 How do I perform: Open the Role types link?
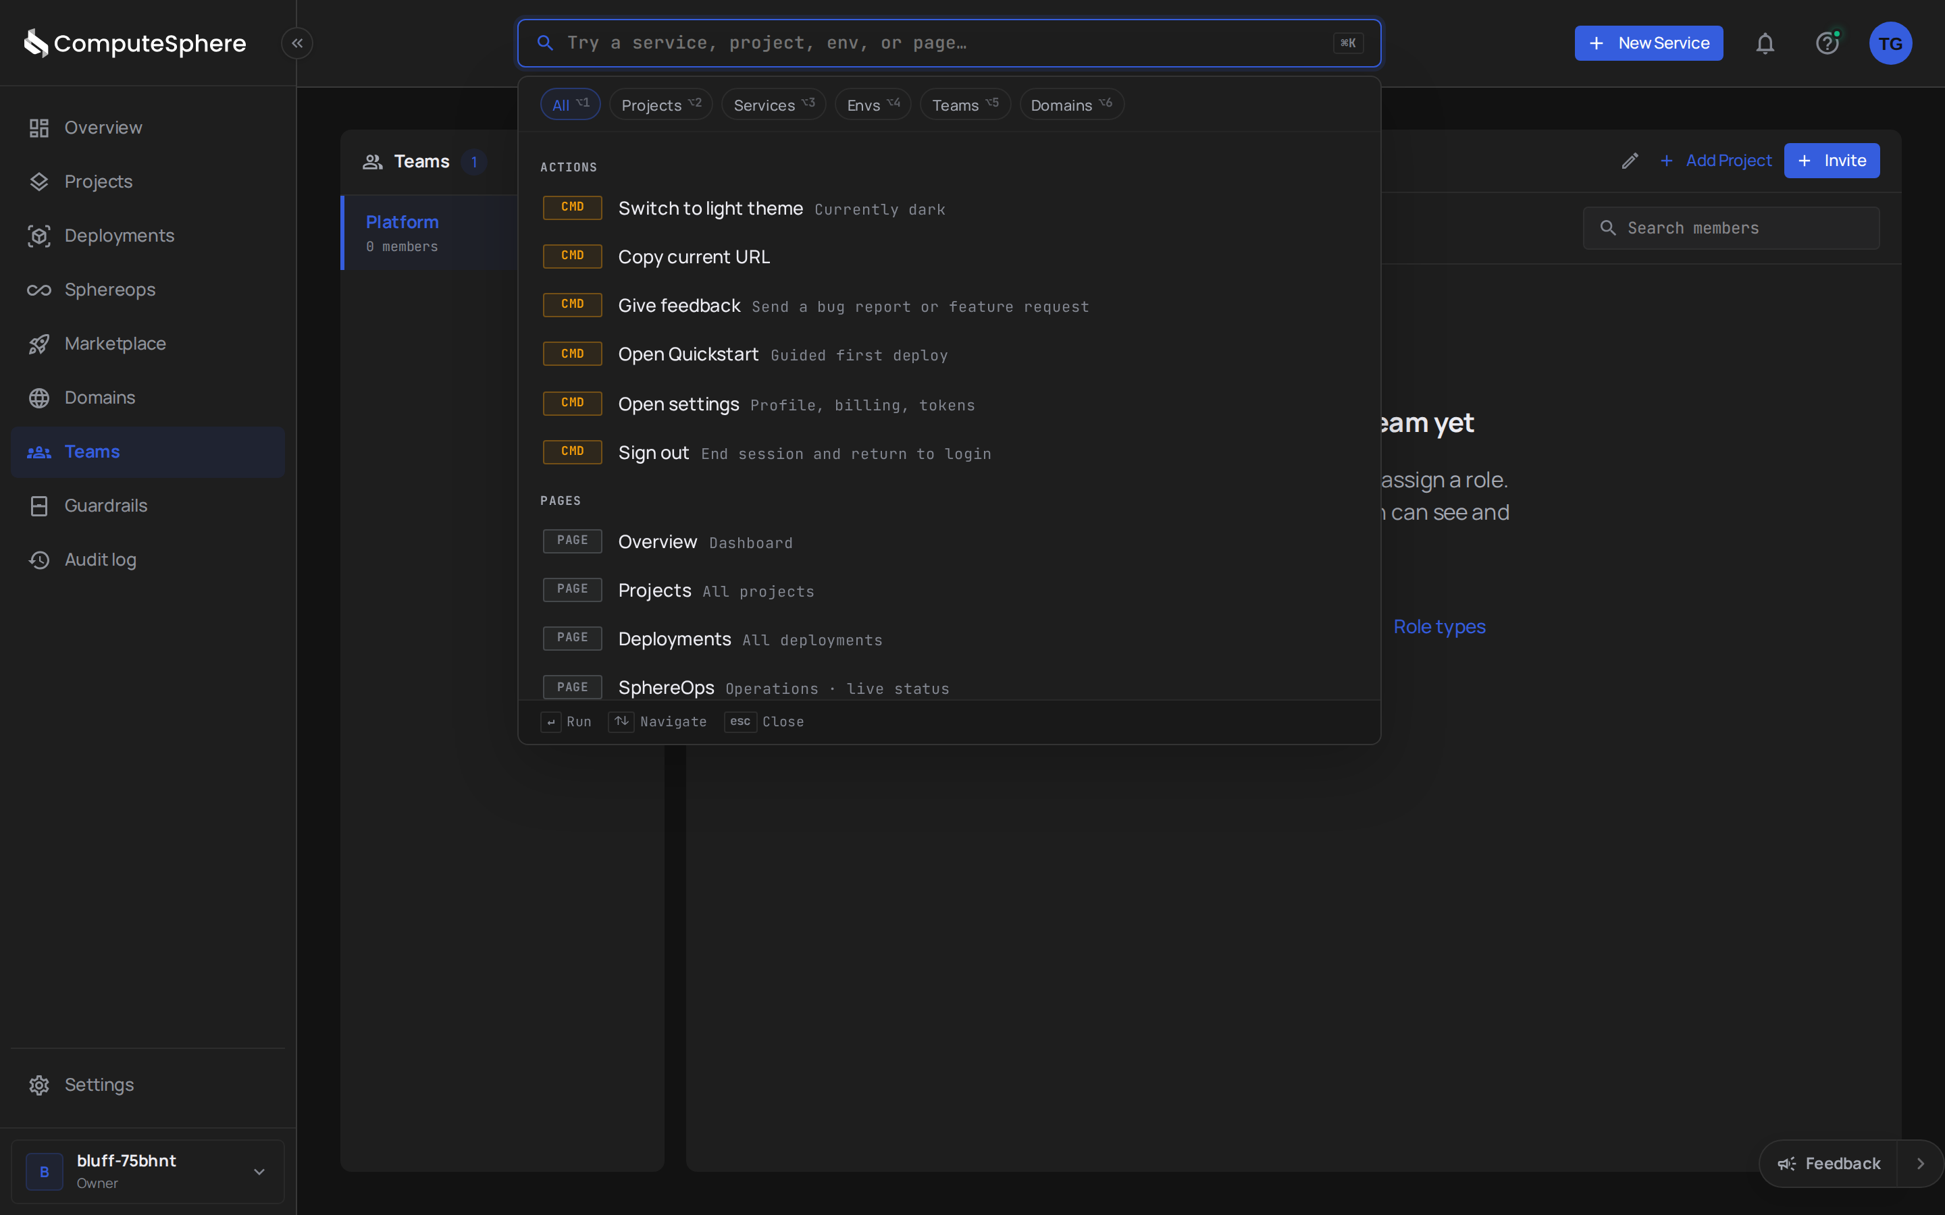tap(1438, 627)
